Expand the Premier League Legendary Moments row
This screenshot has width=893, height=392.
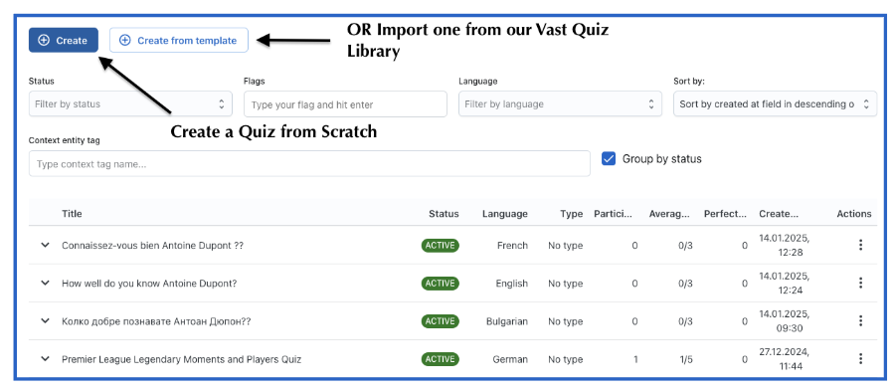pyautogui.click(x=46, y=359)
